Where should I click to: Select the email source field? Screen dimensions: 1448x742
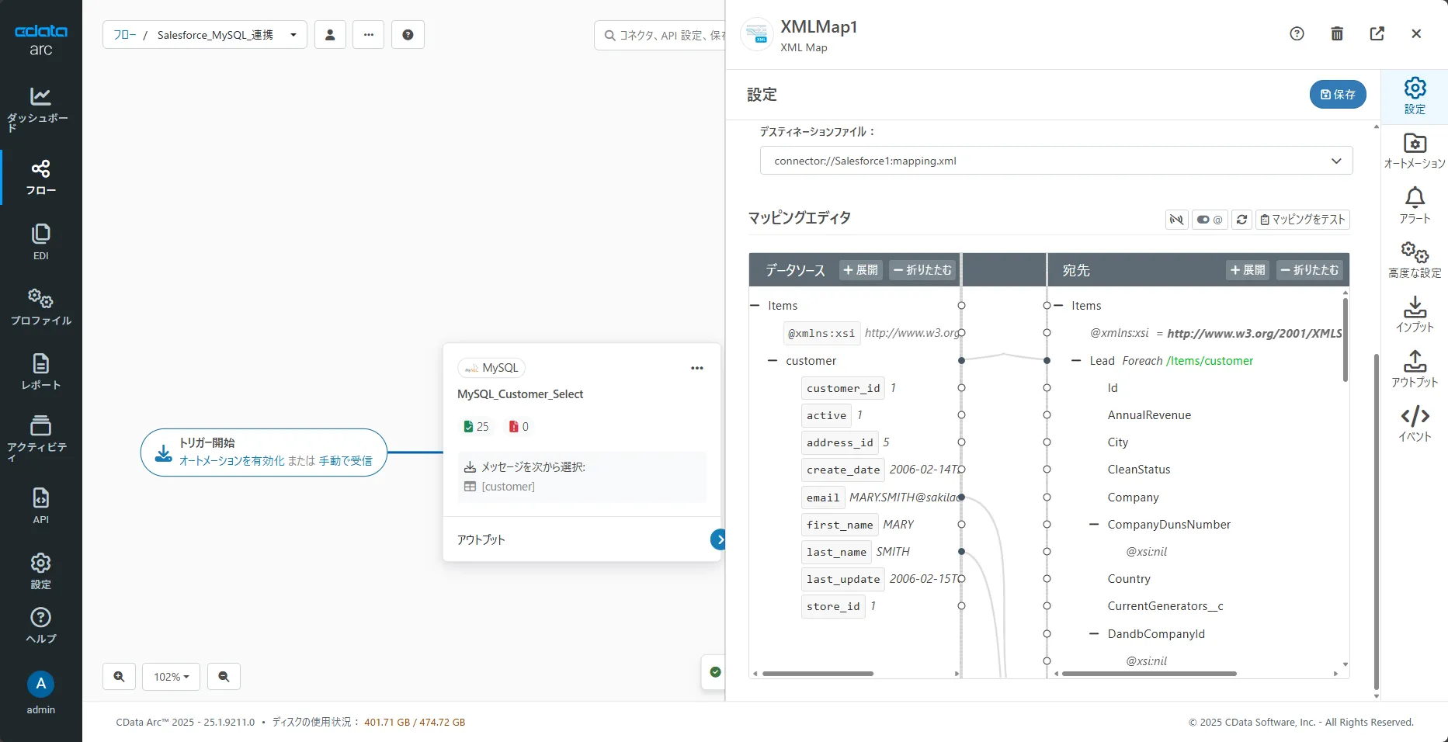click(x=823, y=498)
